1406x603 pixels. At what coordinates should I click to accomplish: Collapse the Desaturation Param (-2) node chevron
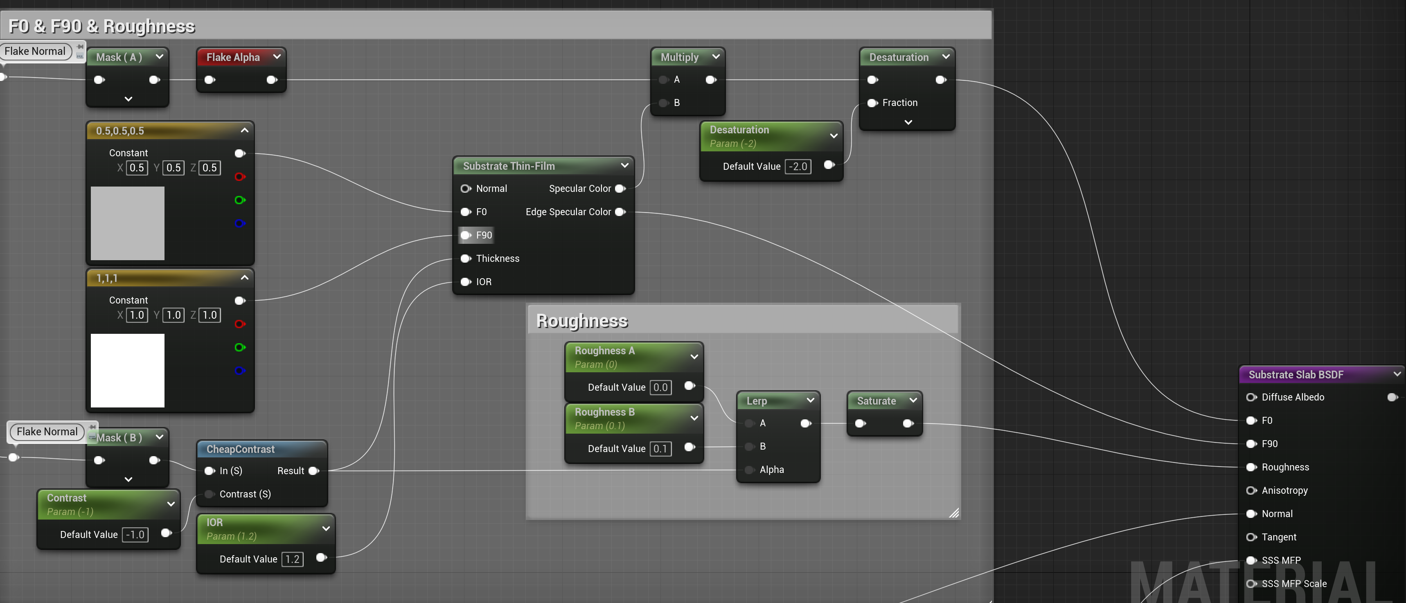834,136
